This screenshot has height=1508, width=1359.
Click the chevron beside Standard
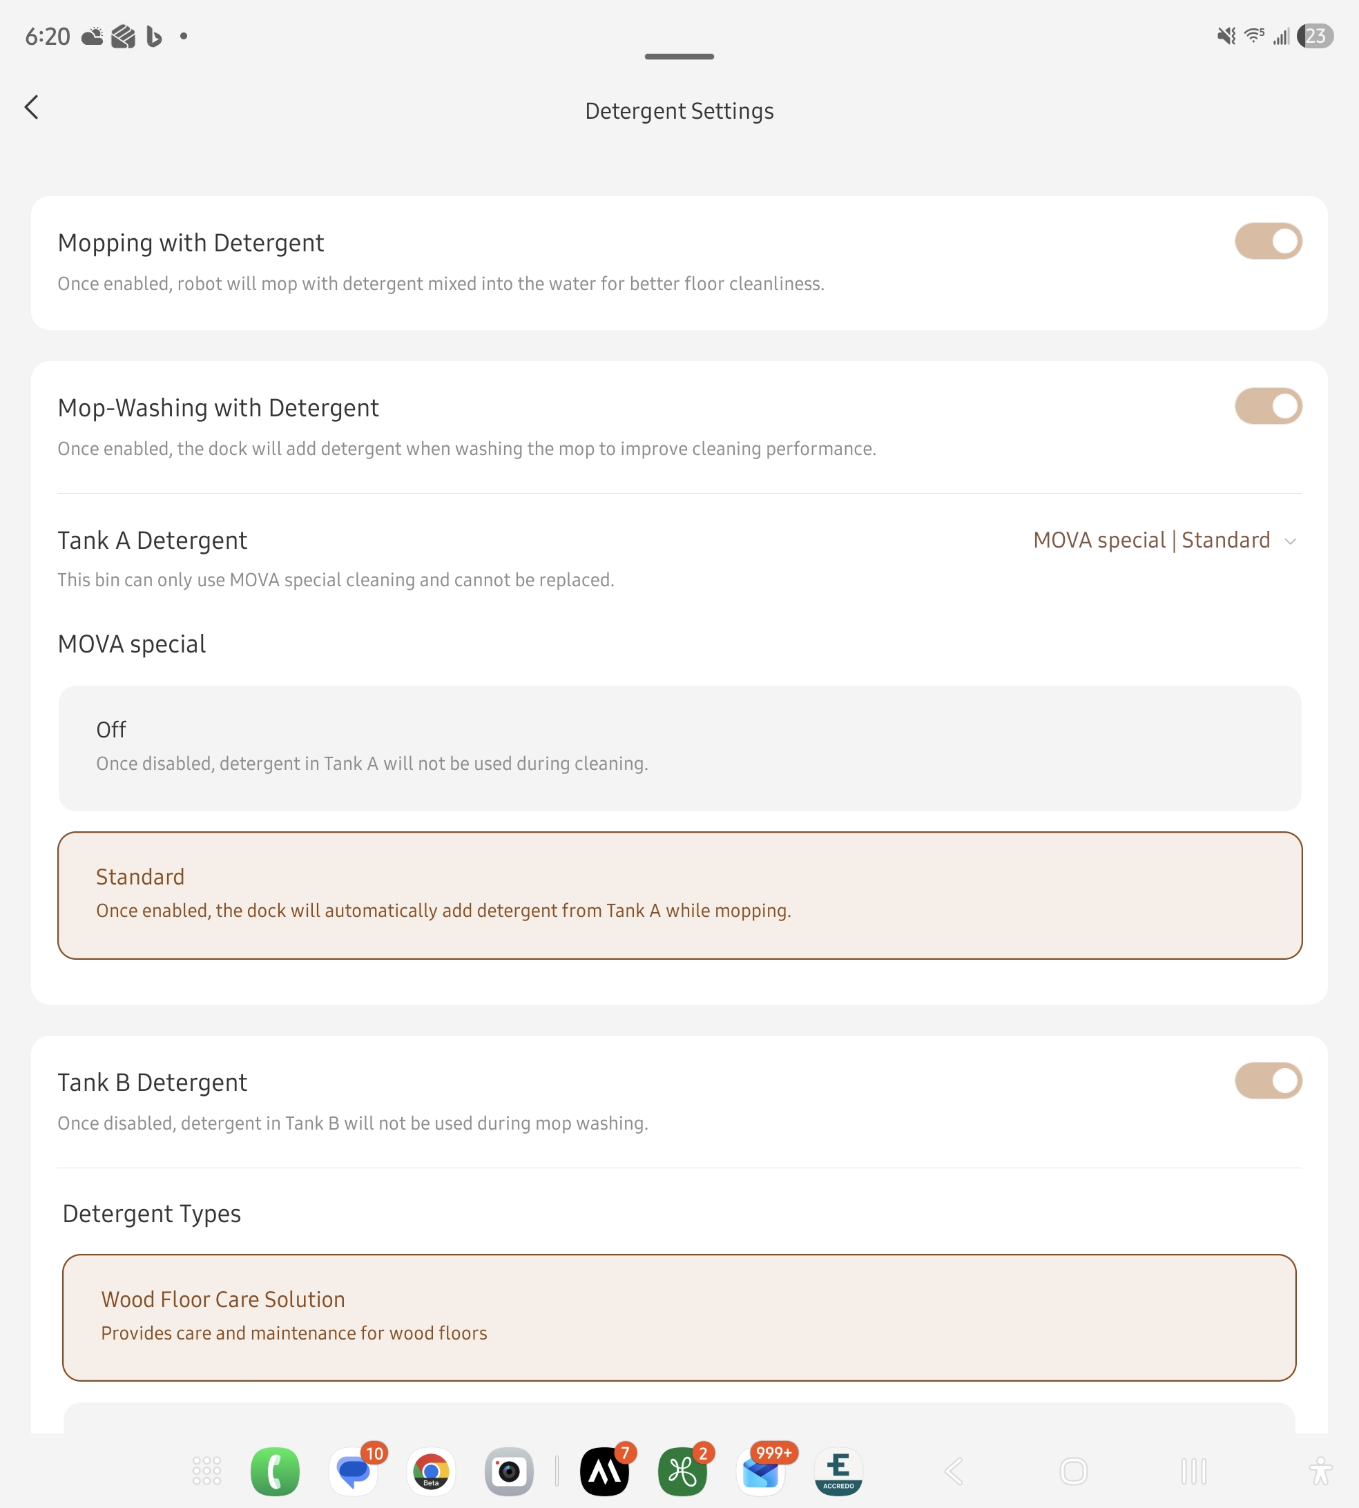[x=1291, y=541]
